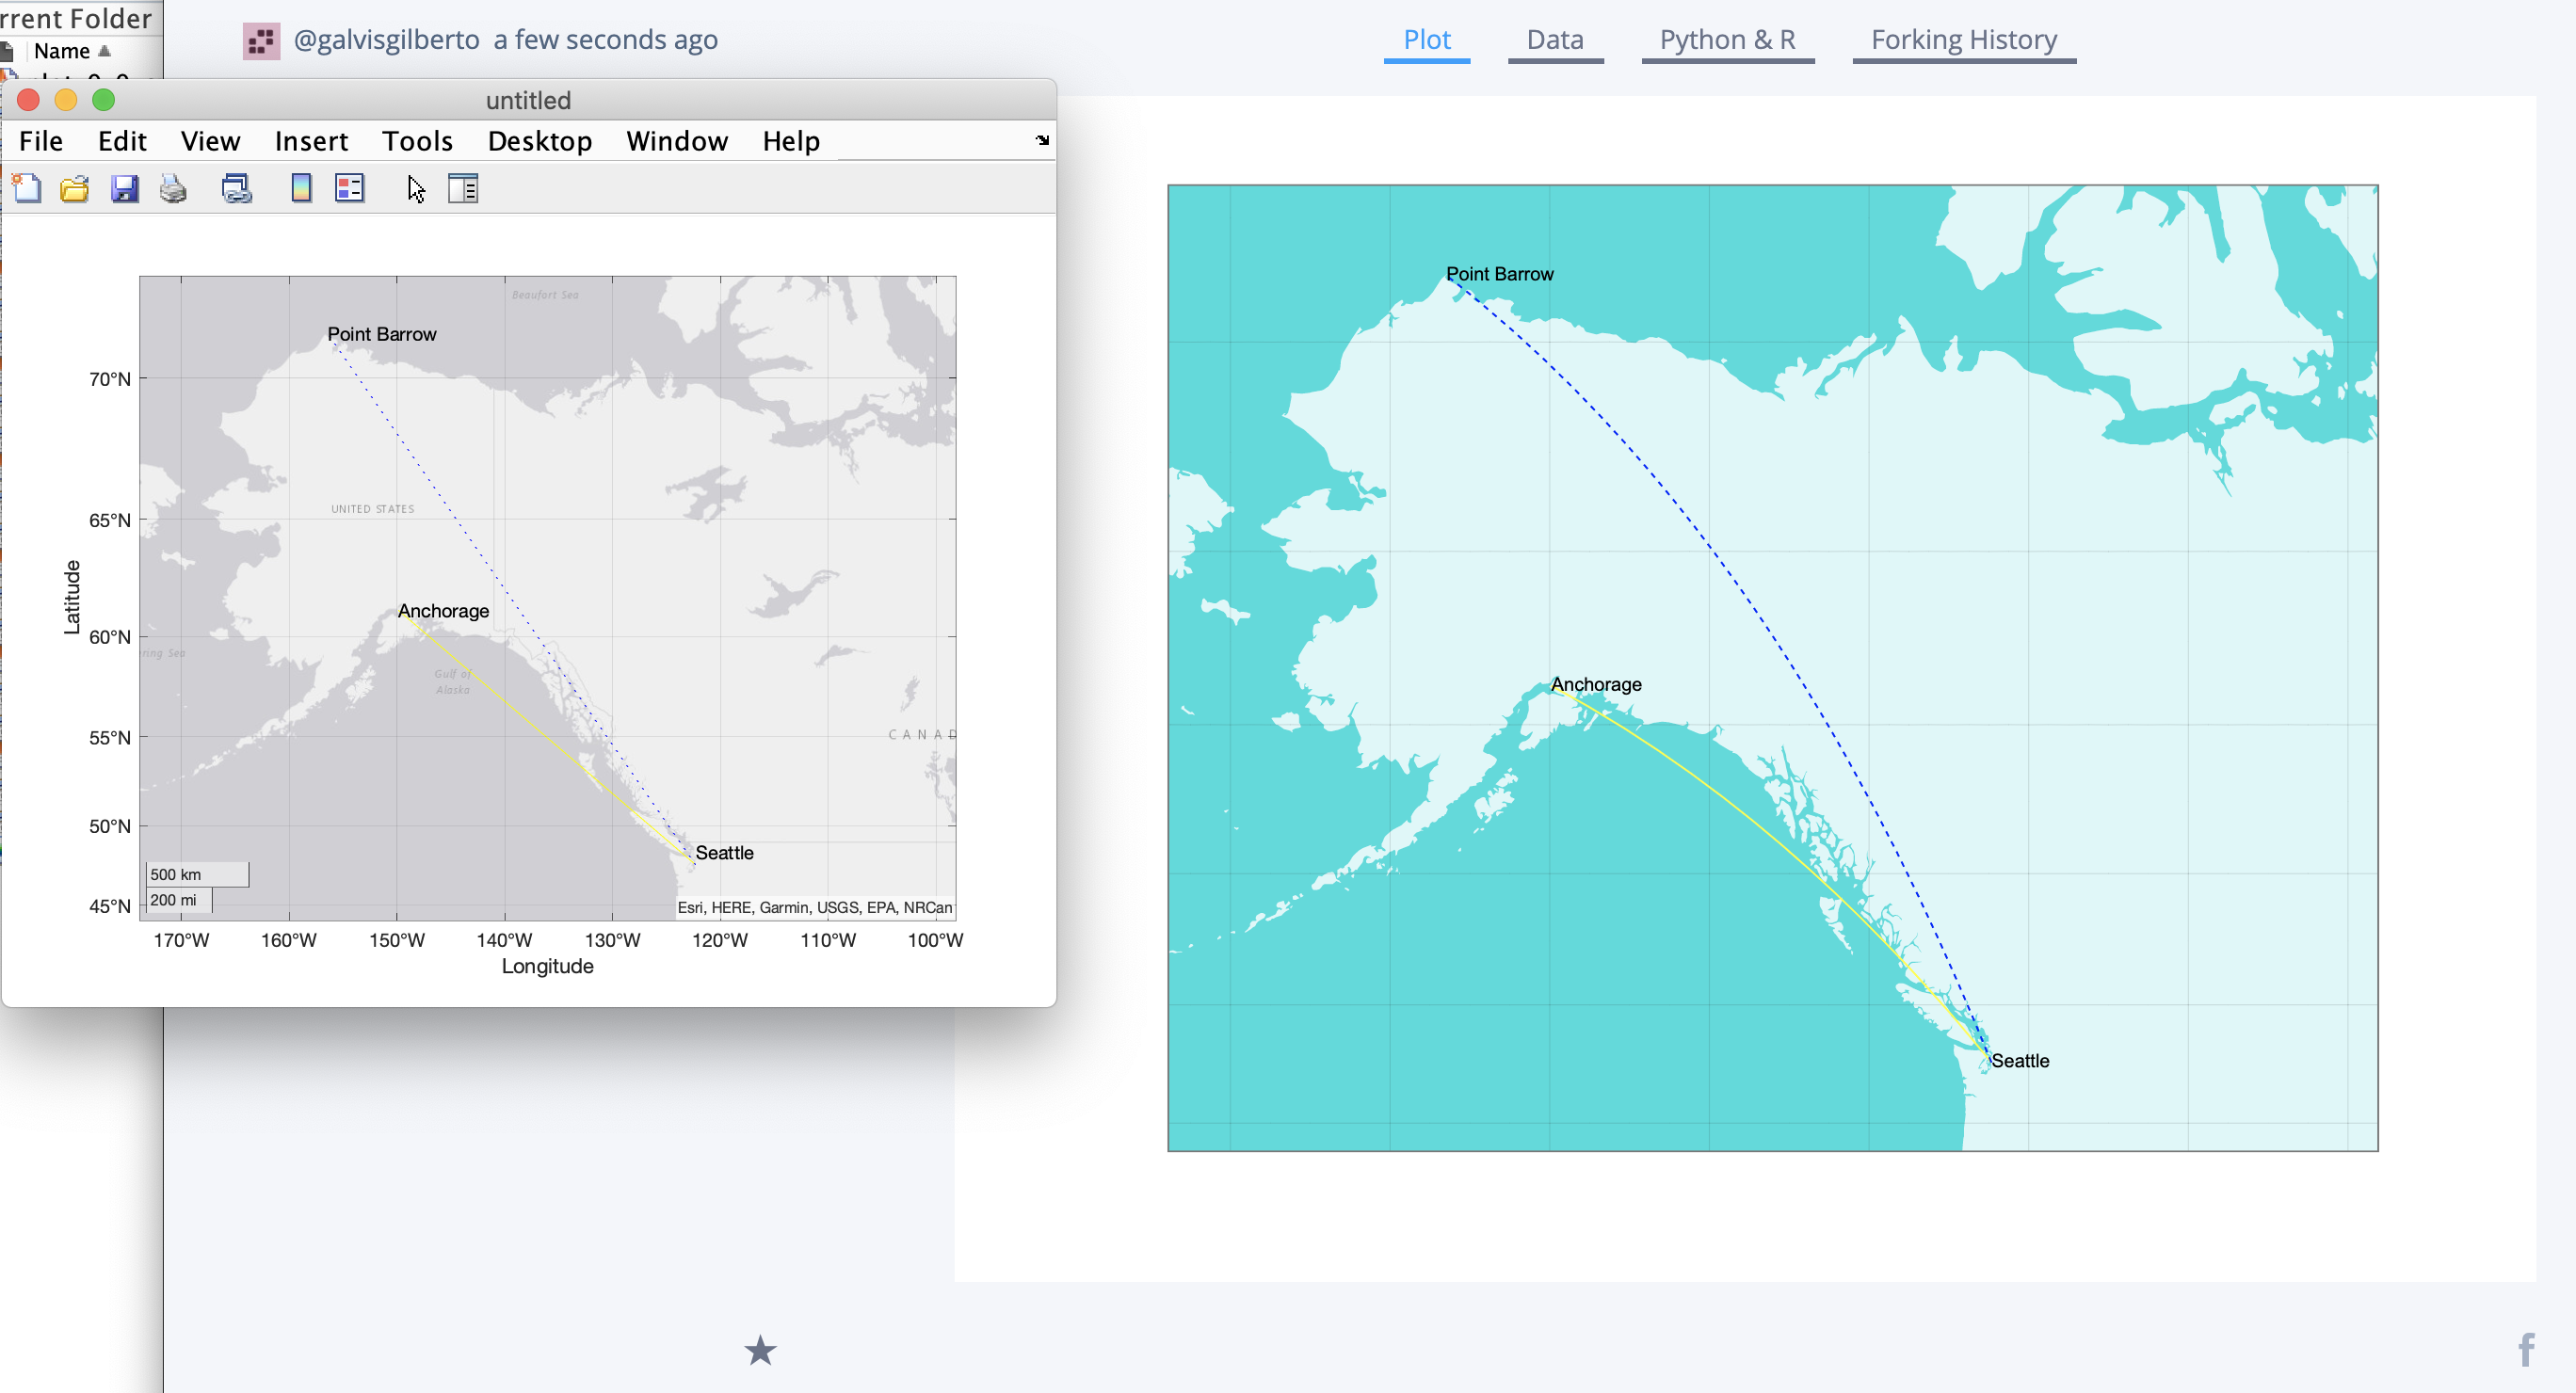Image resolution: width=2576 pixels, height=1393 pixels.
Task: Switch to the Data tab
Action: click(x=1555, y=40)
